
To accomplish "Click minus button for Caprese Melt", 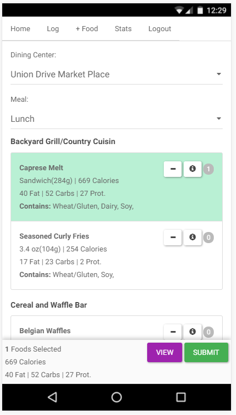I will [x=173, y=169].
